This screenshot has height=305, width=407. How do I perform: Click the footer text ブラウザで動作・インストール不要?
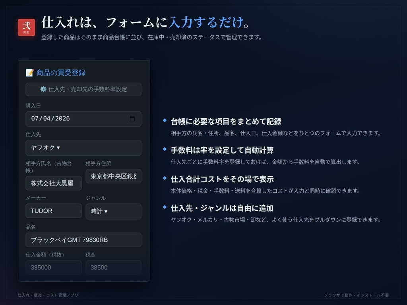[x=357, y=295]
